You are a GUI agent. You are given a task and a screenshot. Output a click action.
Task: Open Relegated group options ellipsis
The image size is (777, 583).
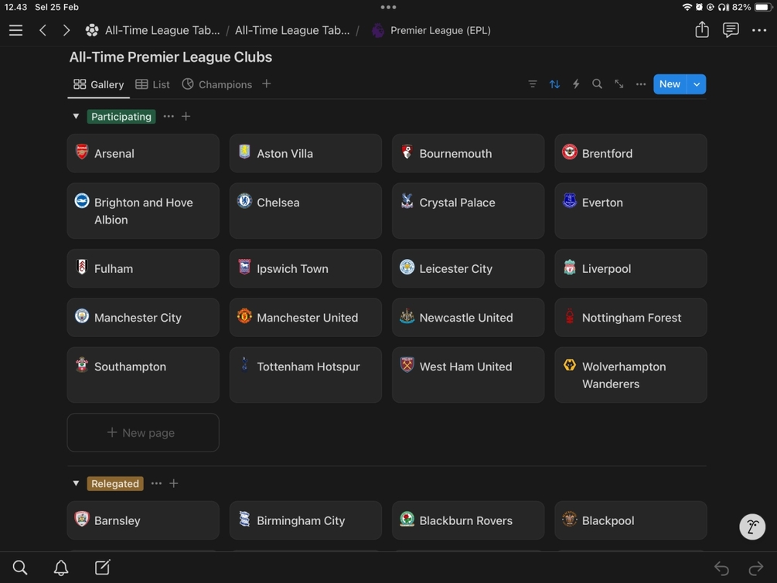click(156, 483)
